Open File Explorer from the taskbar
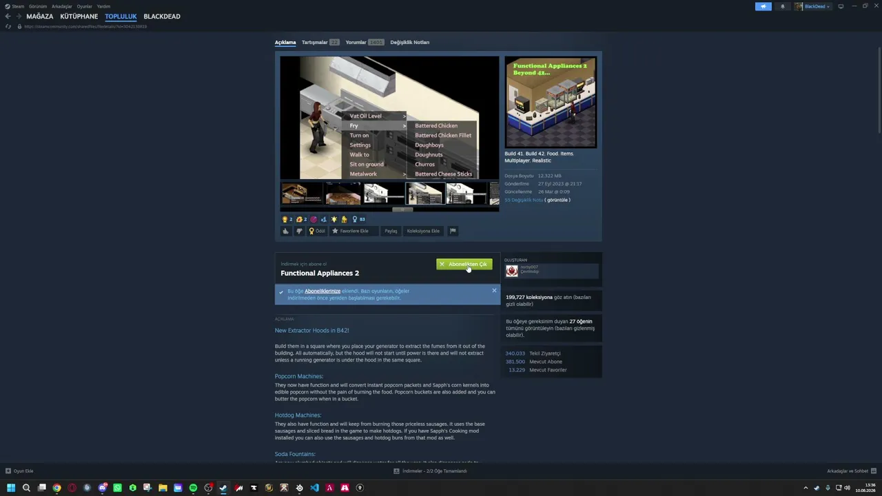This screenshot has height=496, width=882. (x=163, y=488)
